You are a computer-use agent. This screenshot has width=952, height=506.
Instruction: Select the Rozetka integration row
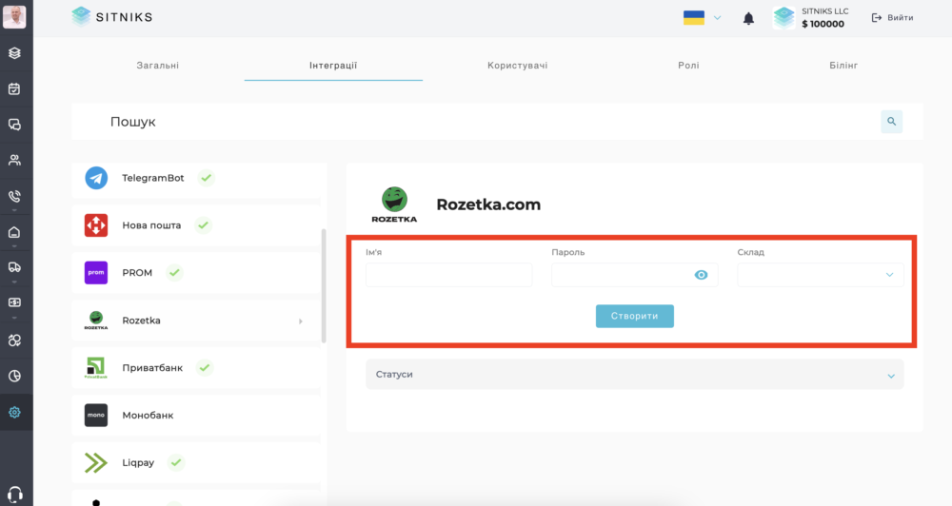click(195, 321)
